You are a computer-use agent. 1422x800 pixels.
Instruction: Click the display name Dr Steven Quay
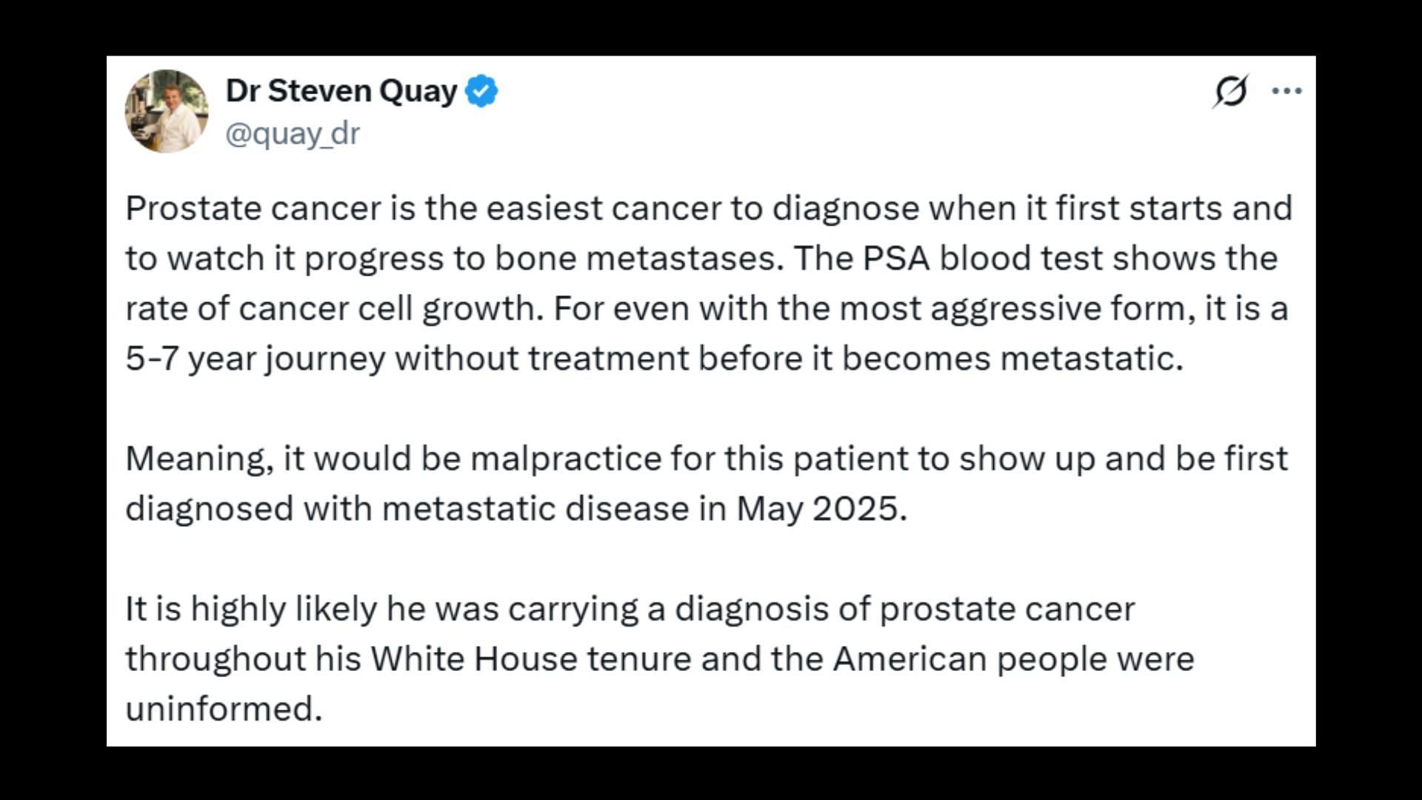click(x=341, y=91)
